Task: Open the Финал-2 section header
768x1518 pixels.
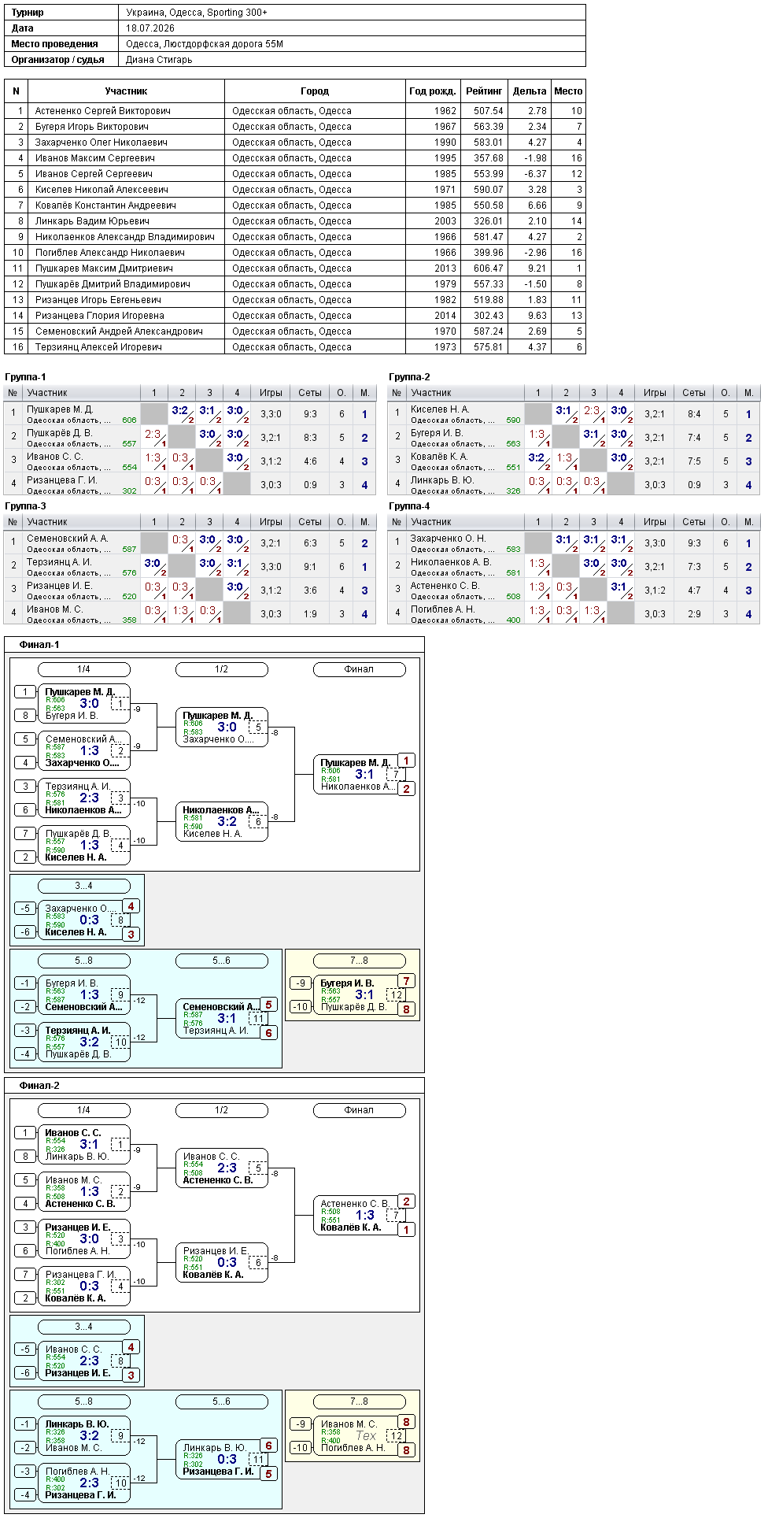Action: (x=40, y=1086)
